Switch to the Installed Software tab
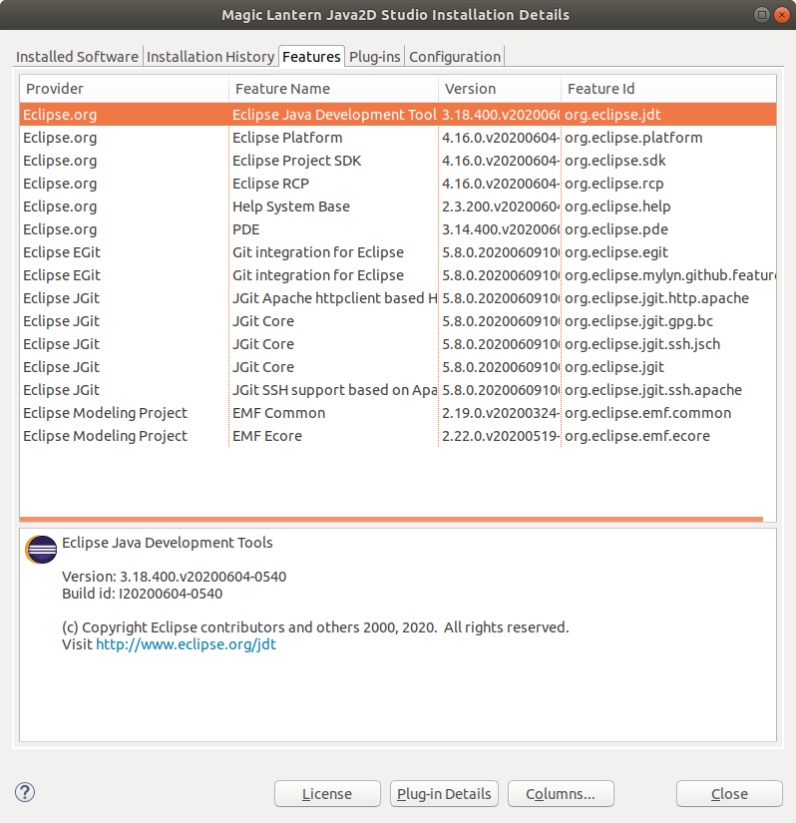 click(77, 57)
